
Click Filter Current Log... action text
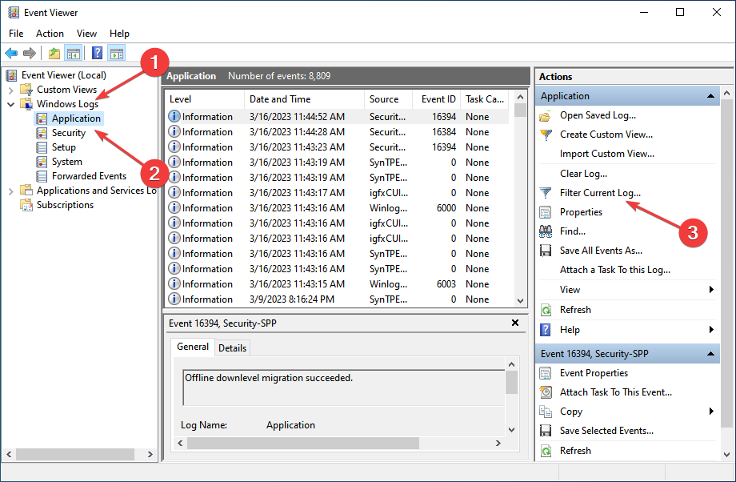click(x=600, y=193)
